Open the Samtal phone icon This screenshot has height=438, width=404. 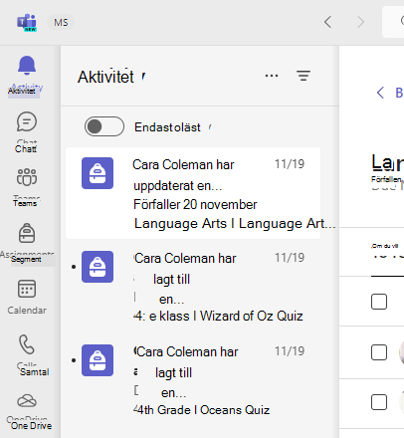[x=27, y=344]
